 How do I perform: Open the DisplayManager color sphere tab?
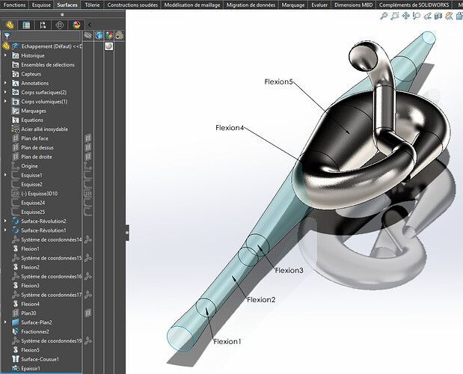coord(76,24)
